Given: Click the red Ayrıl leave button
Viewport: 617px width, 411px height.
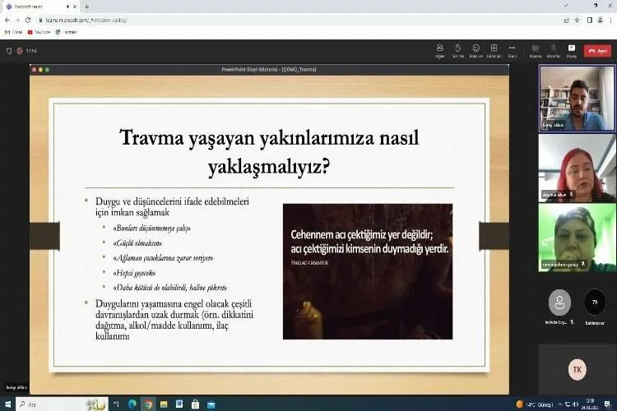Looking at the screenshot, I should pos(598,50).
